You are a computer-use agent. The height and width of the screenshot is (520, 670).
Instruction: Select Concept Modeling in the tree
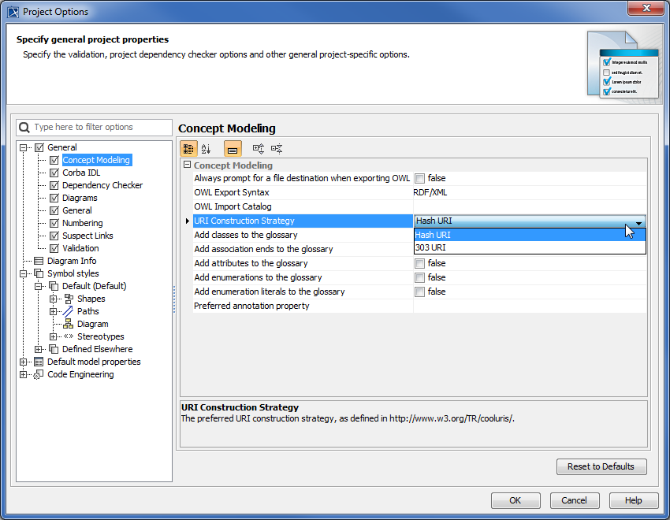coord(96,160)
